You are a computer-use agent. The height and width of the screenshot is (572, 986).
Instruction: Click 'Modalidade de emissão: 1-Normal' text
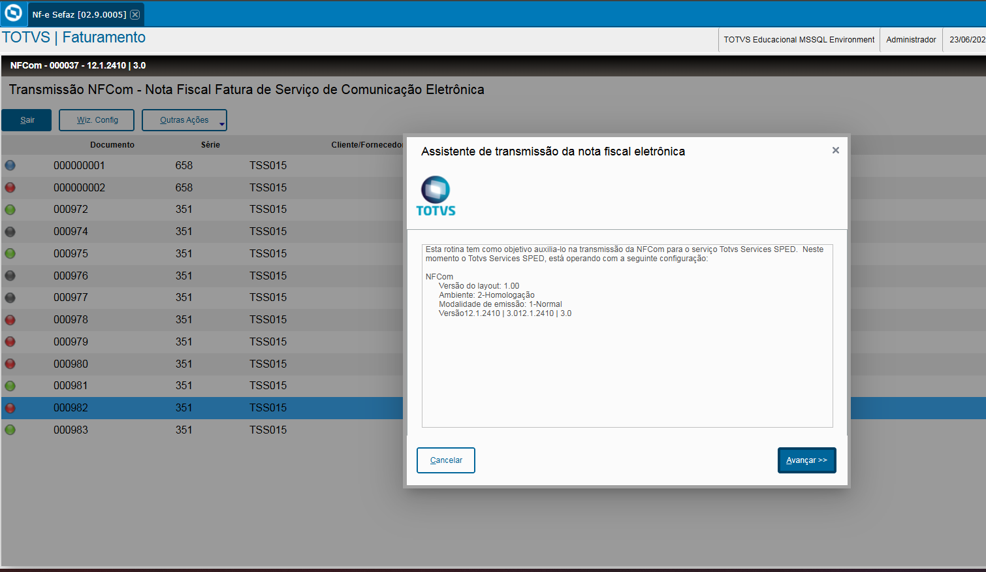(500, 304)
